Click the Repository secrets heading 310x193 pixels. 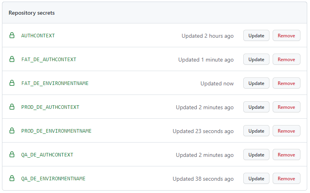(x=32, y=13)
